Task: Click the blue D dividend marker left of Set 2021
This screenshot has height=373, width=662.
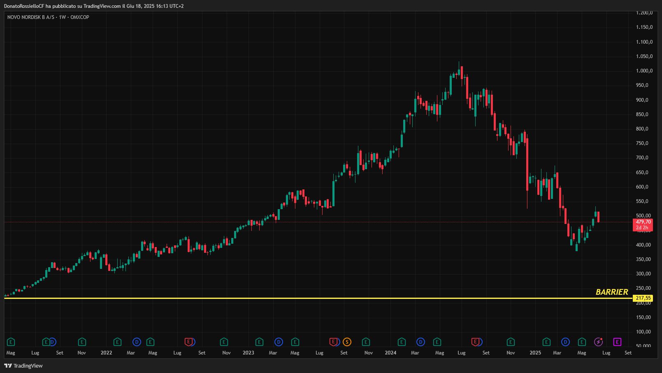Action: (x=52, y=342)
